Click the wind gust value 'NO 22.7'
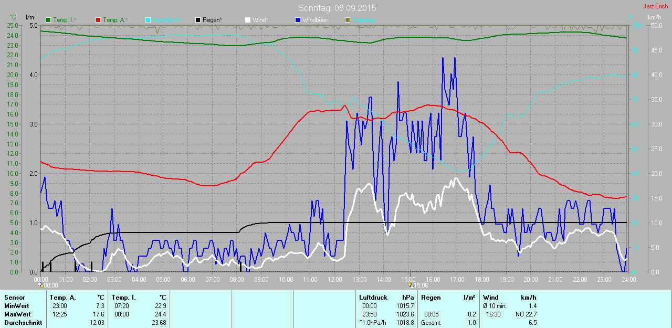 [526, 314]
